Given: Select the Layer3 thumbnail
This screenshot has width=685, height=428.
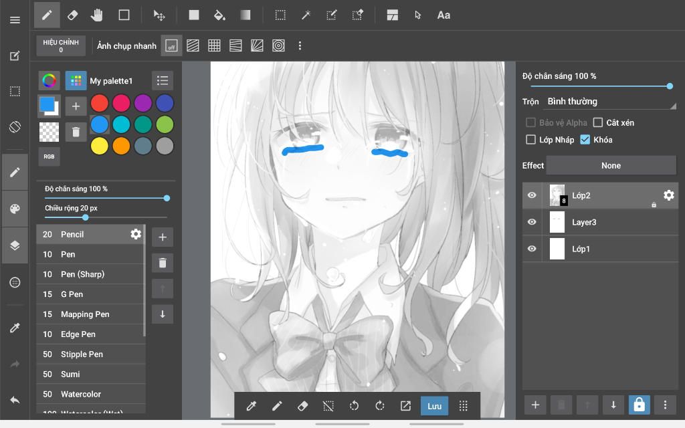Looking at the screenshot, I should [557, 222].
